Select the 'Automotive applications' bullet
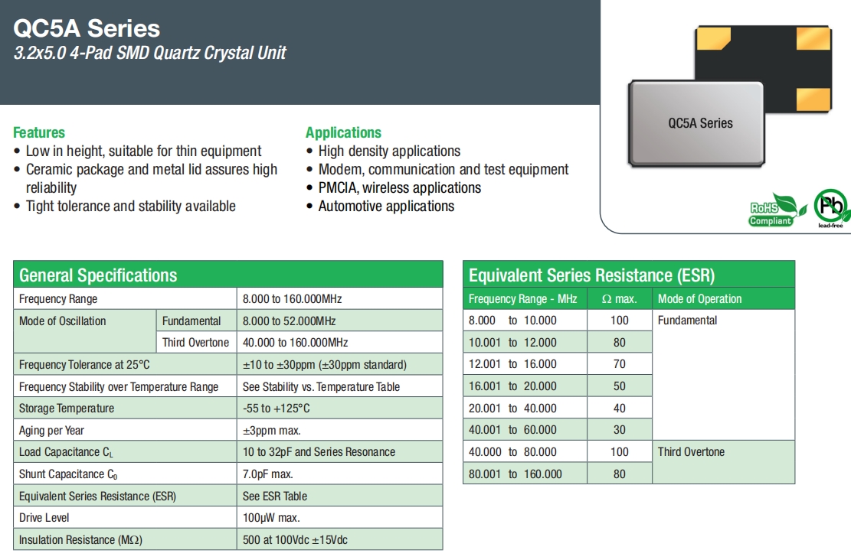Image resolution: width=851 pixels, height=560 pixels. [386, 206]
